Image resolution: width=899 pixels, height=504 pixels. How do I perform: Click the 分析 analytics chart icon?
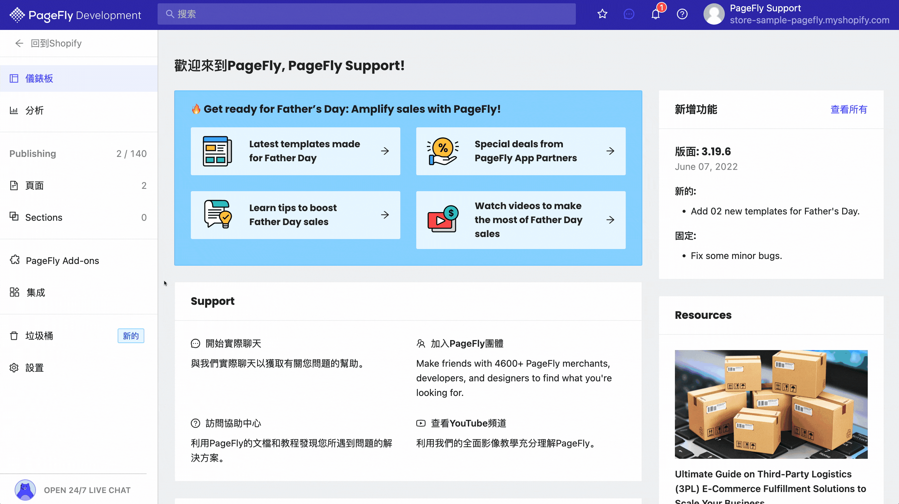[14, 111]
